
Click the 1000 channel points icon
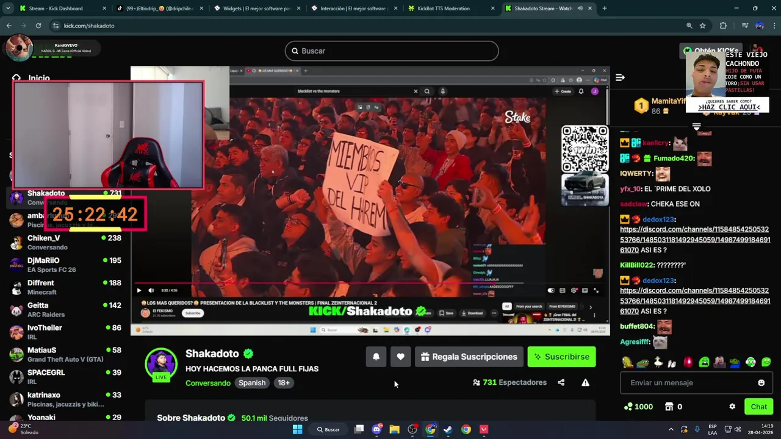(628, 407)
